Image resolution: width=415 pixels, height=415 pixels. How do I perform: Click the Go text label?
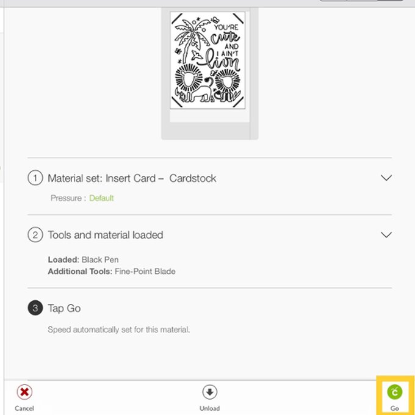395,408
